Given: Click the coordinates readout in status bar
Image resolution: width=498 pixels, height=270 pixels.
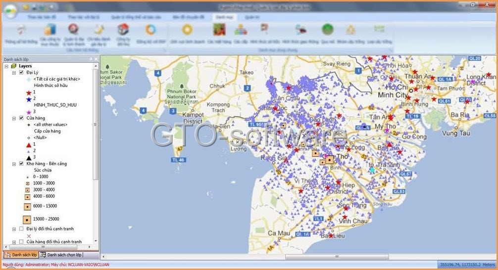Looking at the screenshot, I should [467, 264].
